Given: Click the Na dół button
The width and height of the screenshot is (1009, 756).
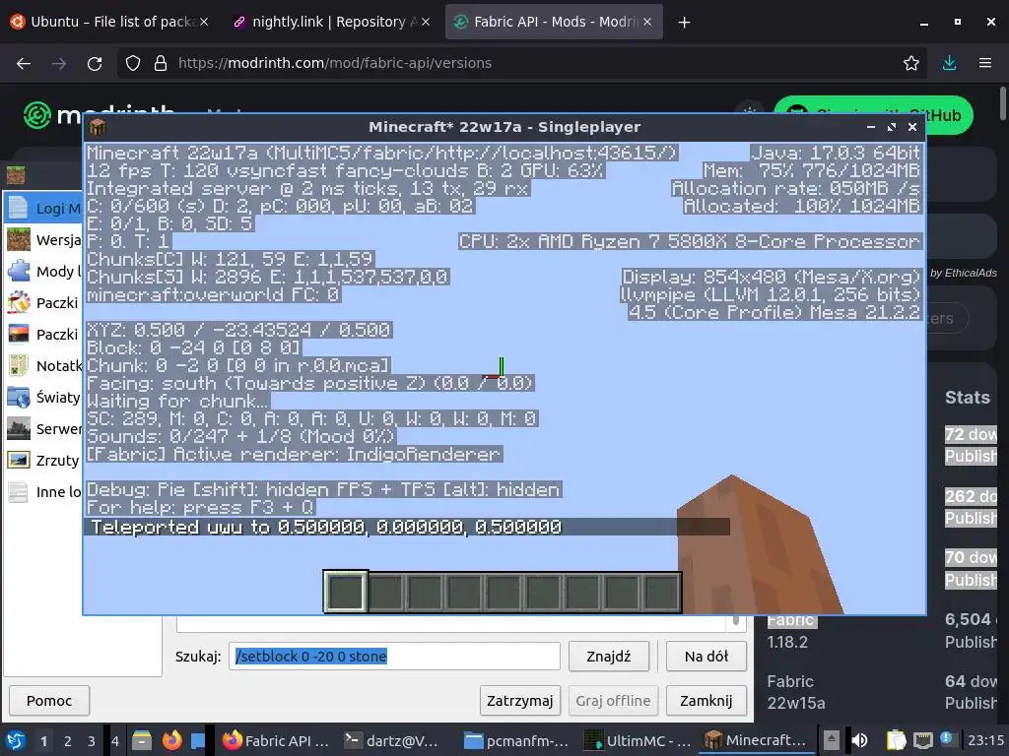Looking at the screenshot, I should (706, 657).
